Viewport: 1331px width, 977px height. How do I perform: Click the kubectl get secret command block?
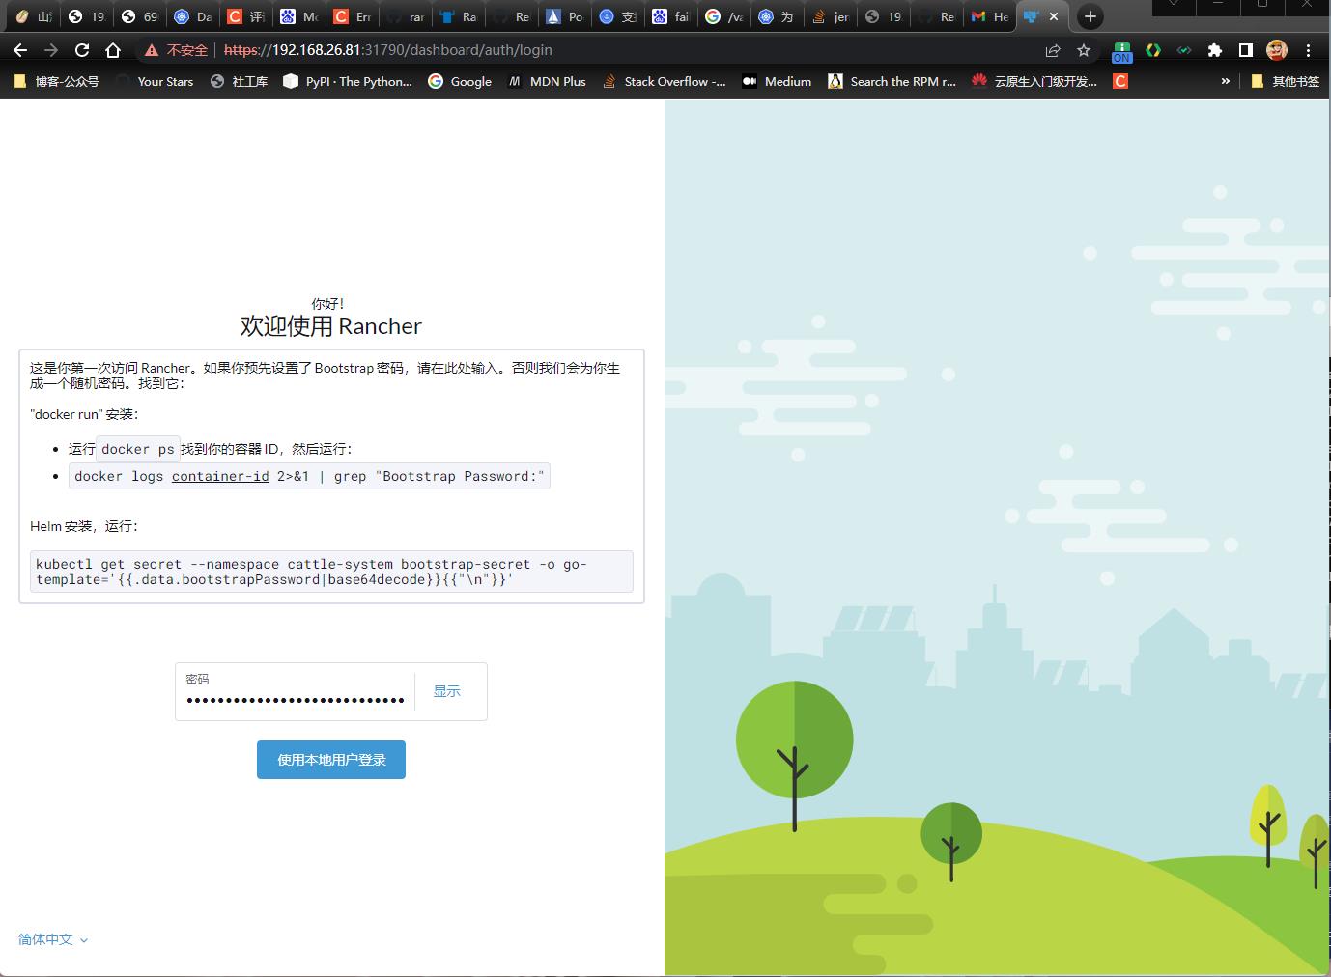[x=331, y=572]
